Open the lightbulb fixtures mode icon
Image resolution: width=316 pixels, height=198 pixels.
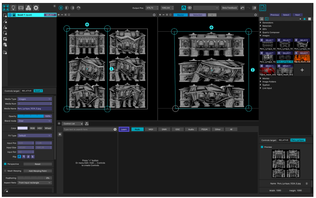tap(13, 8)
